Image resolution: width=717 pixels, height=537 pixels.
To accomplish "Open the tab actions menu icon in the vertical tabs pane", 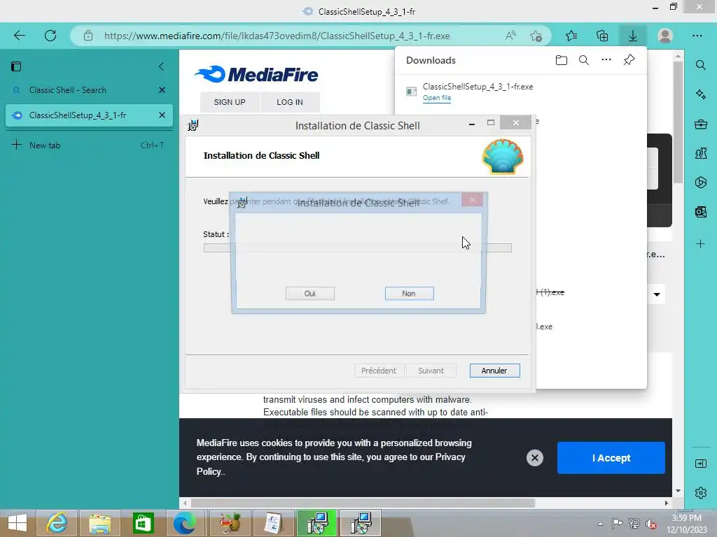I will [x=16, y=66].
